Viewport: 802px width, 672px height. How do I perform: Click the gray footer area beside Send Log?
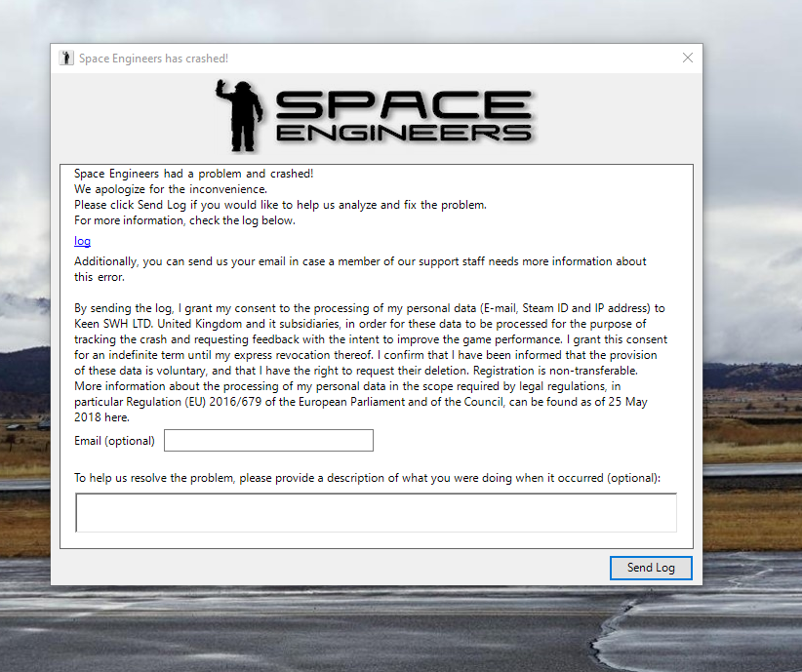click(341, 568)
